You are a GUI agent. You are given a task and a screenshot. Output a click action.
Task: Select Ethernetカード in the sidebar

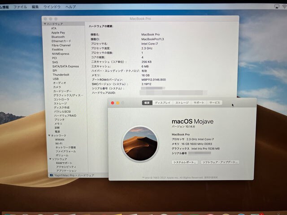(61, 41)
